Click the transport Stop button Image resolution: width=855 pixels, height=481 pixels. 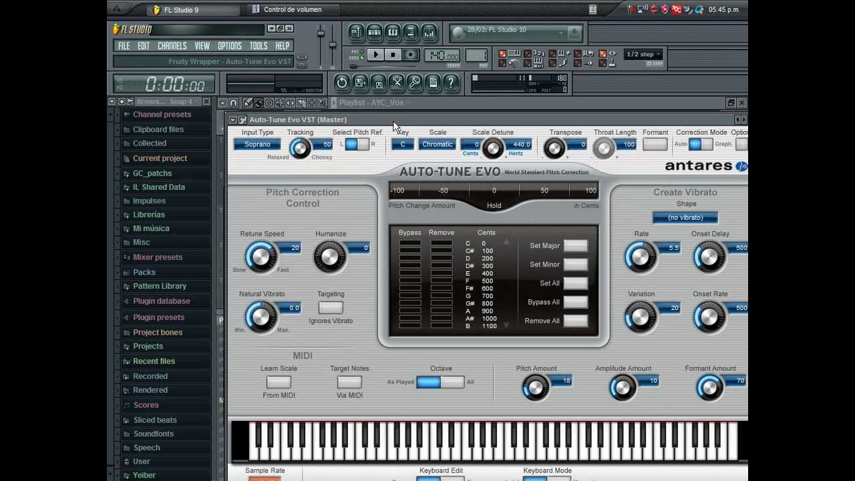pos(393,55)
